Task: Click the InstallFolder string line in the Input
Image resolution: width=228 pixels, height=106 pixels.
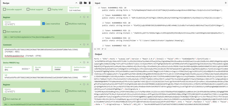Action: pyautogui.click(x=143, y=41)
